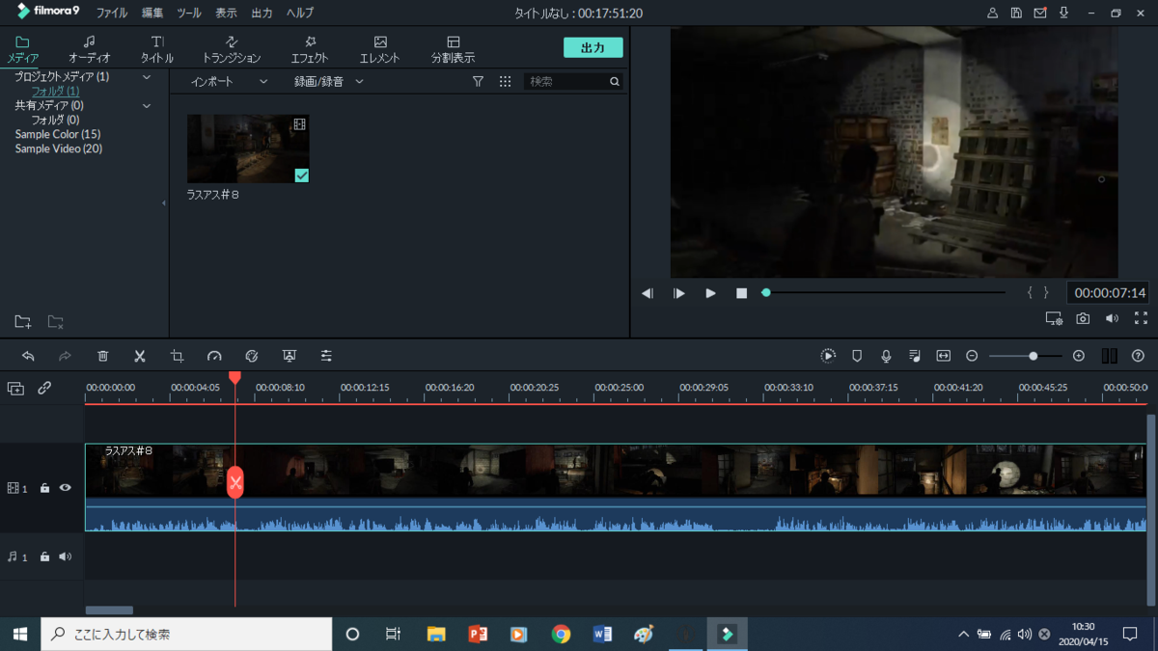This screenshot has width=1158, height=651.
Task: Switch to the エレメント tab
Action: coord(380,49)
